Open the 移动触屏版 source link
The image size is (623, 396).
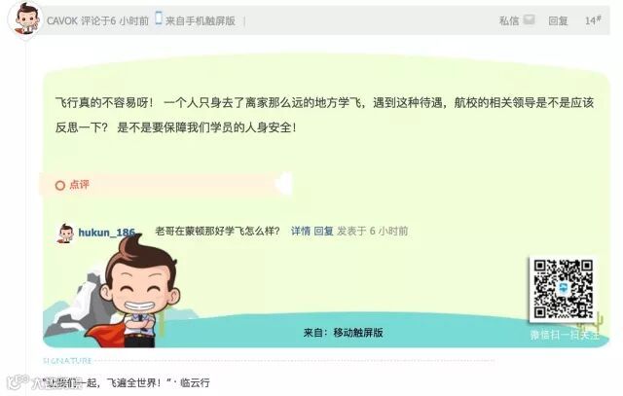tap(358, 333)
